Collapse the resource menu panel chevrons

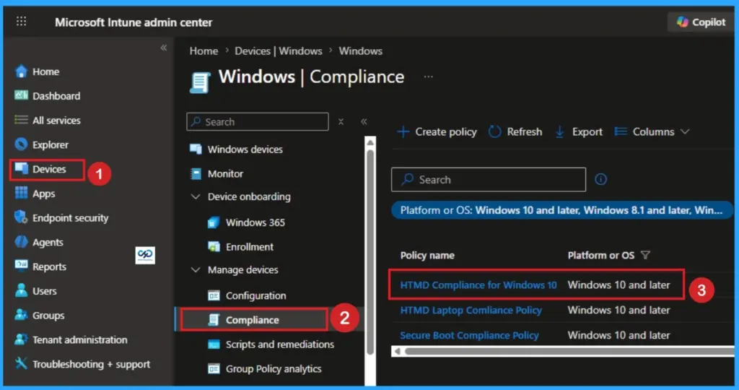click(364, 121)
